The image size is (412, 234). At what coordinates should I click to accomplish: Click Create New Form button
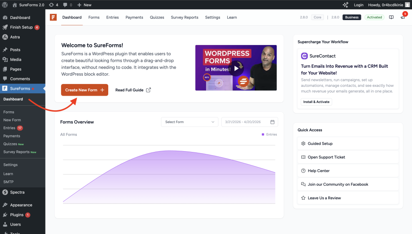(84, 90)
